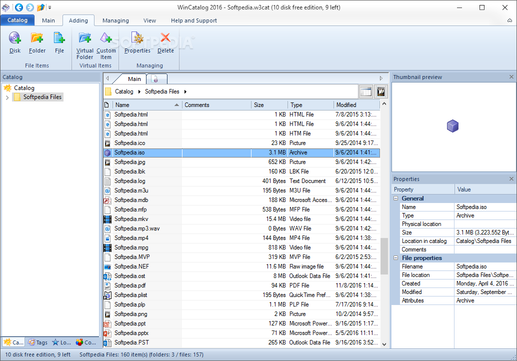Image resolution: width=517 pixels, height=361 pixels.
Task: Open the Co... bottom panel tab
Action: [x=85, y=342]
